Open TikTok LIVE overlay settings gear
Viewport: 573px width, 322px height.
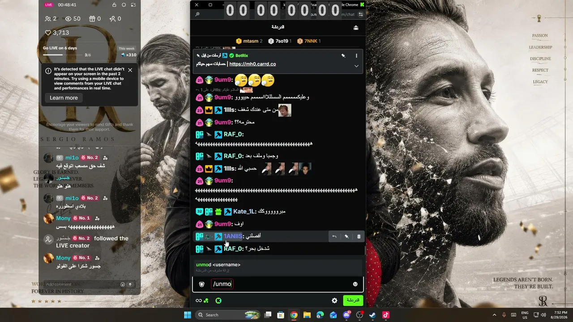click(124, 5)
